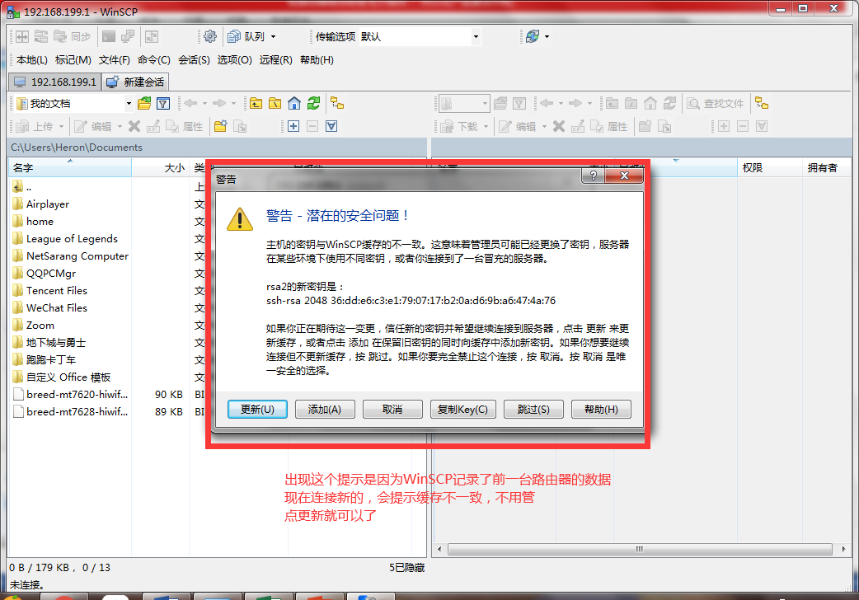Click the local rename icon
The width and height of the screenshot is (859, 600).
(x=153, y=127)
